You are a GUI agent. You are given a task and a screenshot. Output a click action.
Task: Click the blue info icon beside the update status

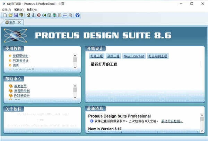click(x=92, y=121)
